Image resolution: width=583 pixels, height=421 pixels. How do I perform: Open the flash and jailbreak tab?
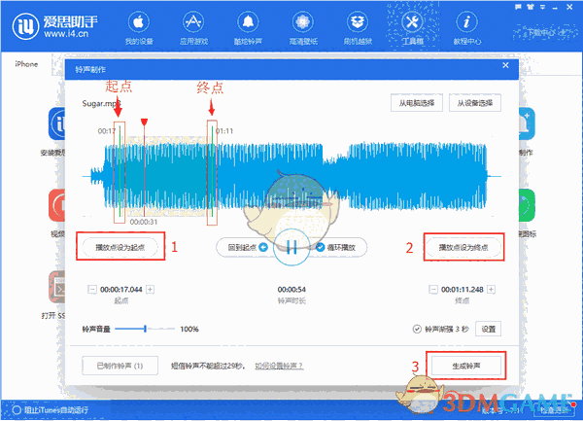pyautogui.click(x=358, y=28)
